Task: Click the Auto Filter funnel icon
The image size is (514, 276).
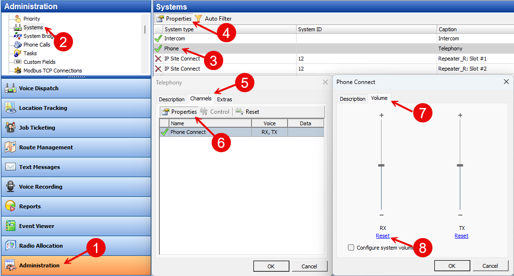Action: pos(198,19)
